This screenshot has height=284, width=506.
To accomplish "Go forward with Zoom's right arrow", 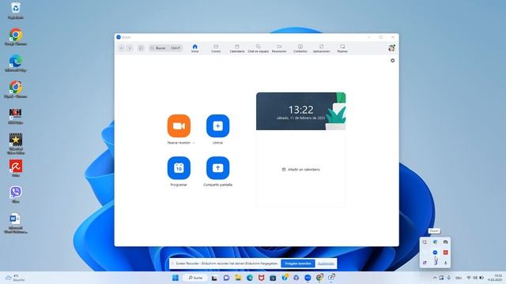I will [x=130, y=48].
